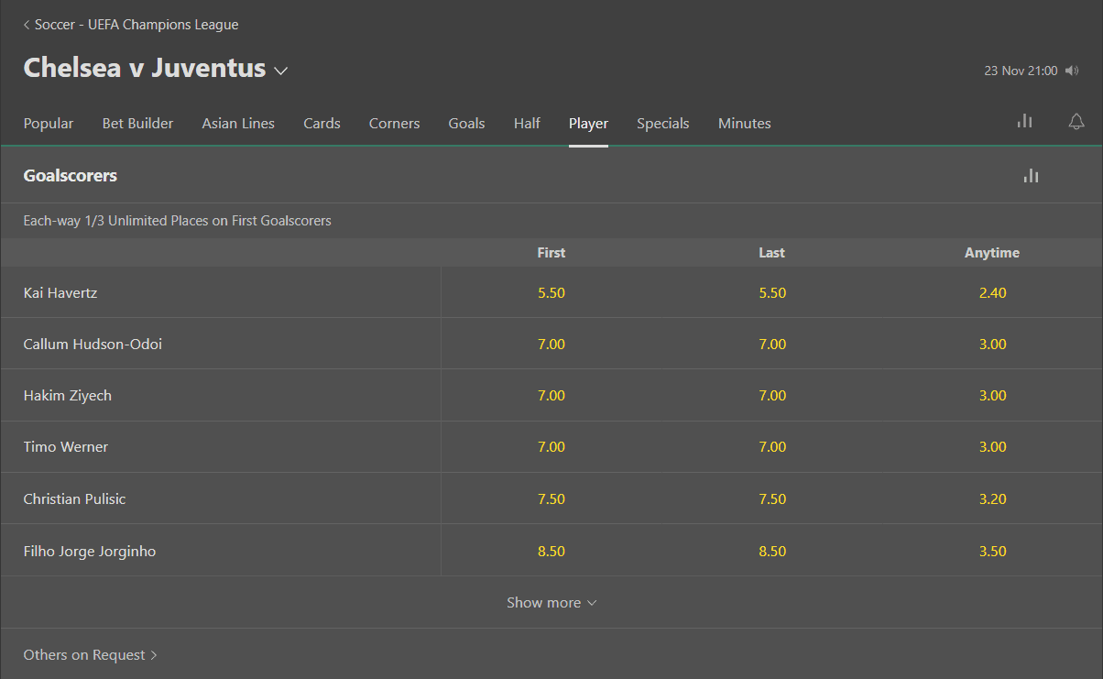Add Timo Werner Last goalscorer odds

tap(772, 447)
